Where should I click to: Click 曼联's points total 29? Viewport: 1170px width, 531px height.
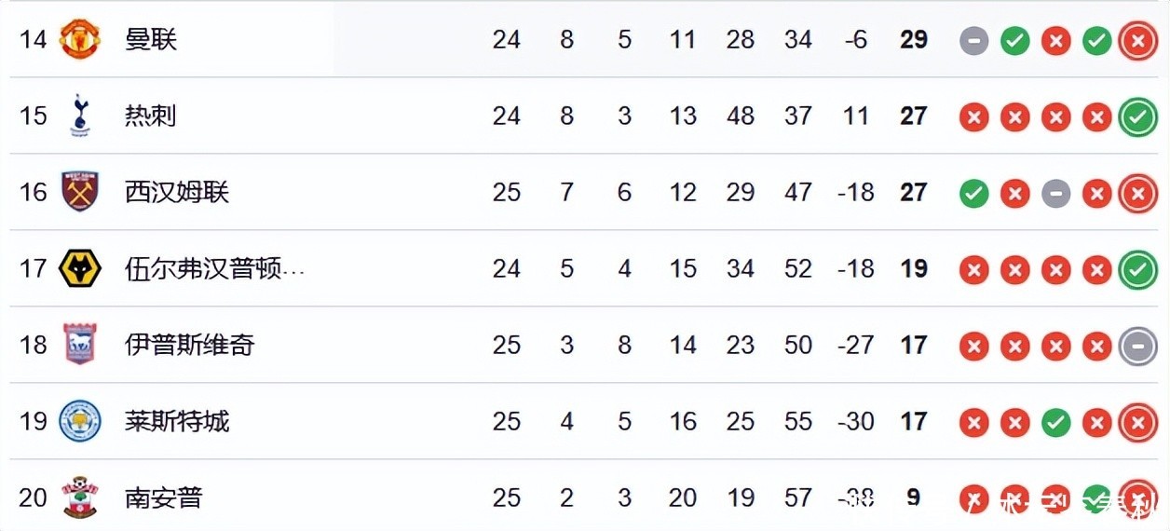pyautogui.click(x=913, y=40)
